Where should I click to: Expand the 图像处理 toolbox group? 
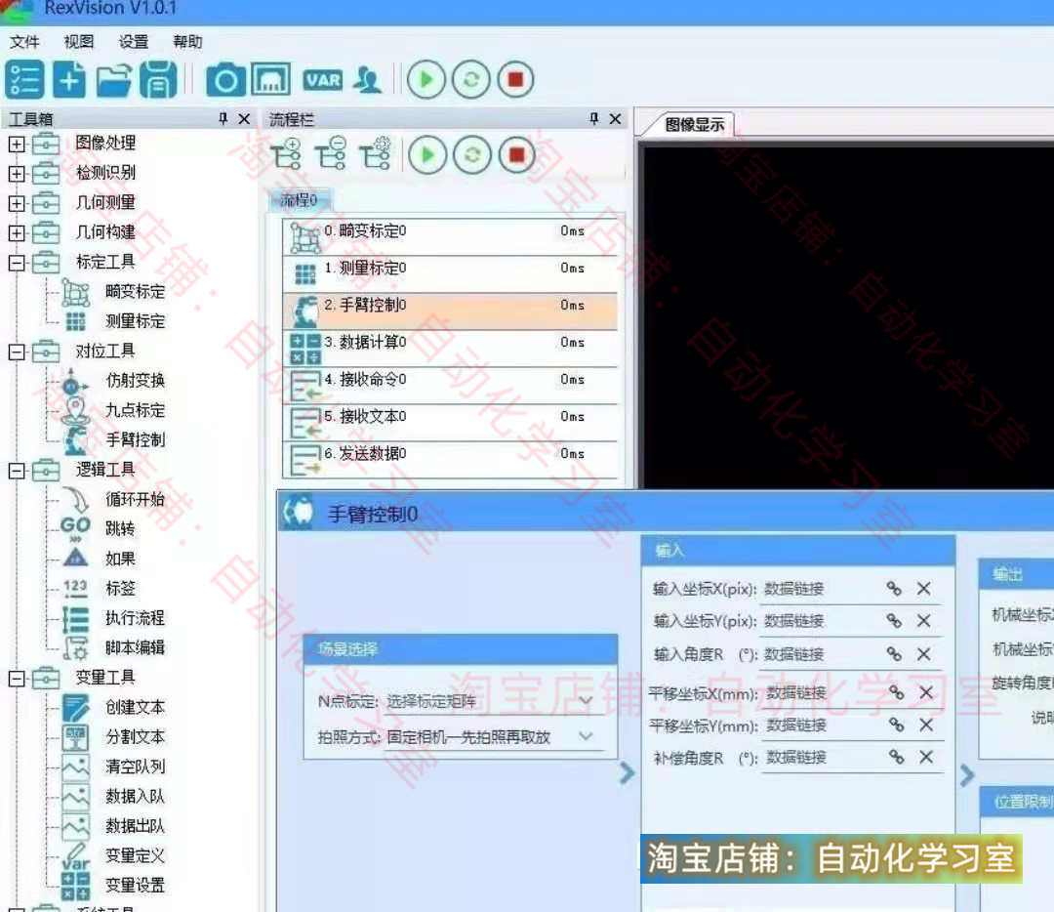(17, 144)
